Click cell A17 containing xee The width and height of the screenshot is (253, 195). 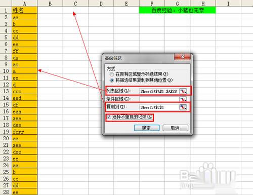pos(25,118)
